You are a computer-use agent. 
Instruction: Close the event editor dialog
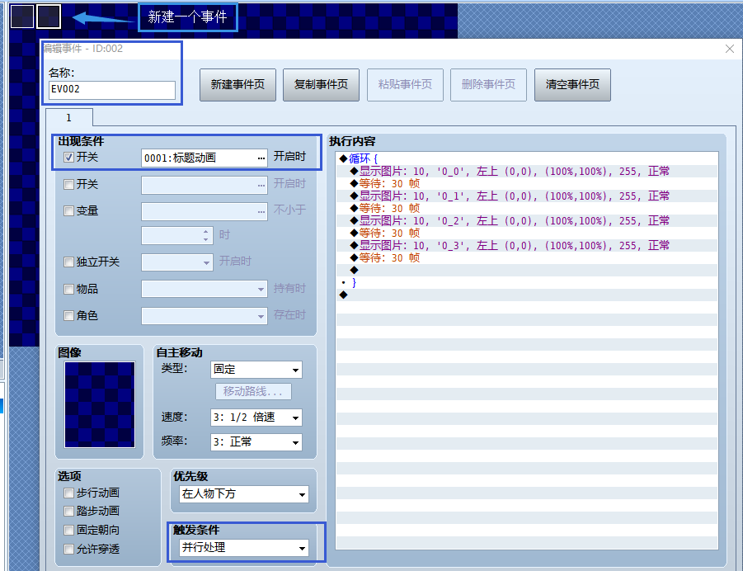[x=730, y=49]
